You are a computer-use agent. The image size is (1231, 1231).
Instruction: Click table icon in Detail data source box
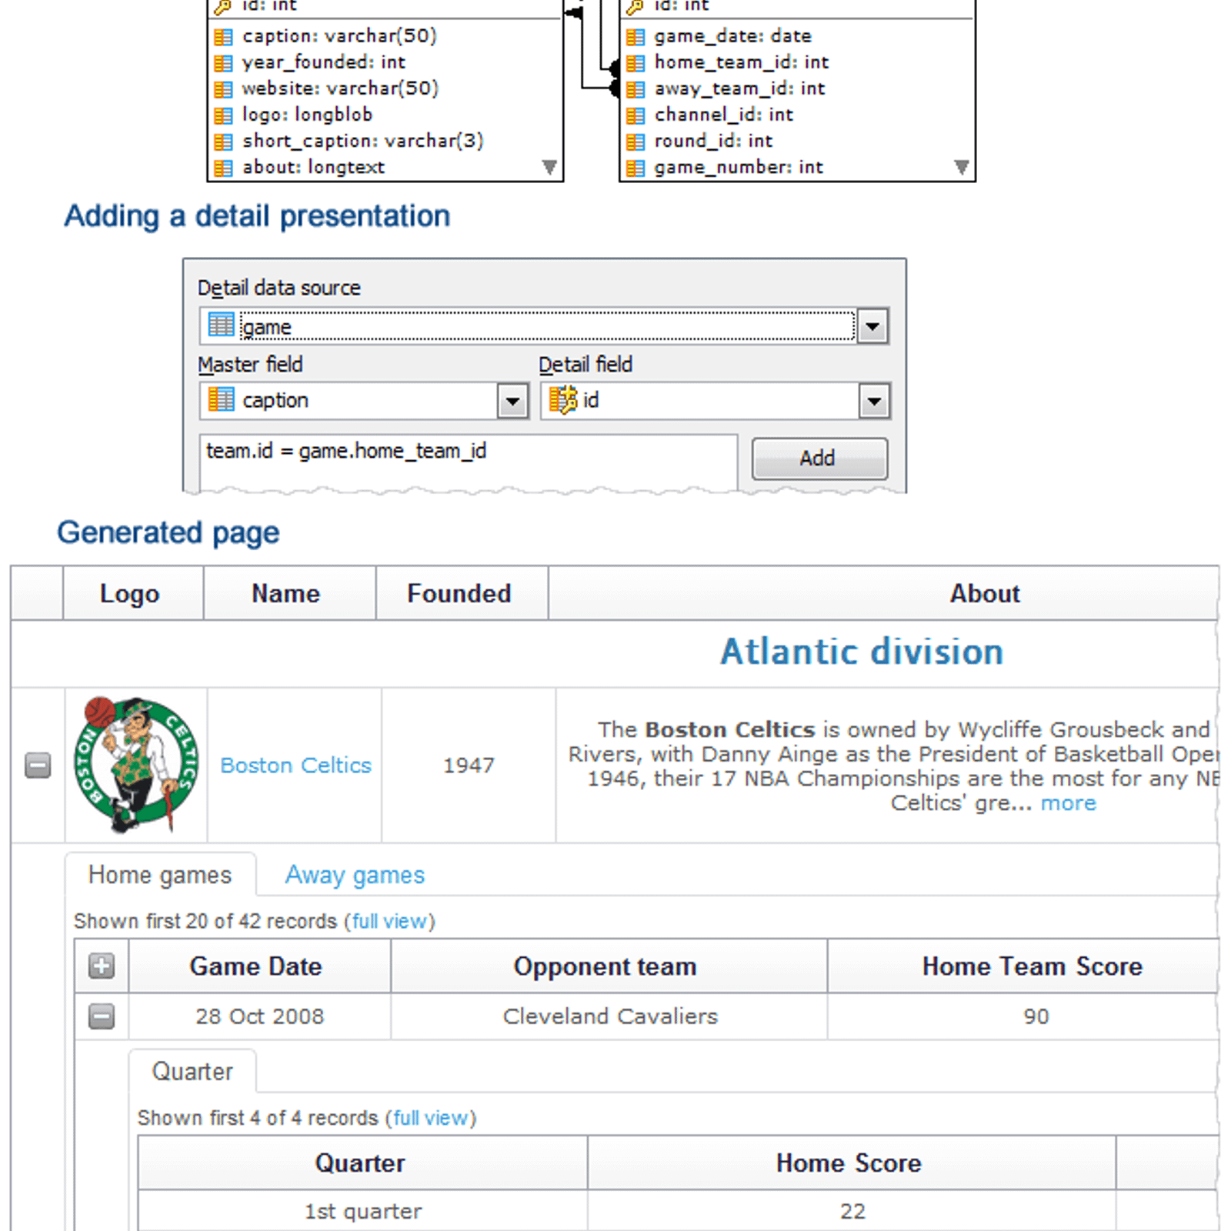coord(221,325)
